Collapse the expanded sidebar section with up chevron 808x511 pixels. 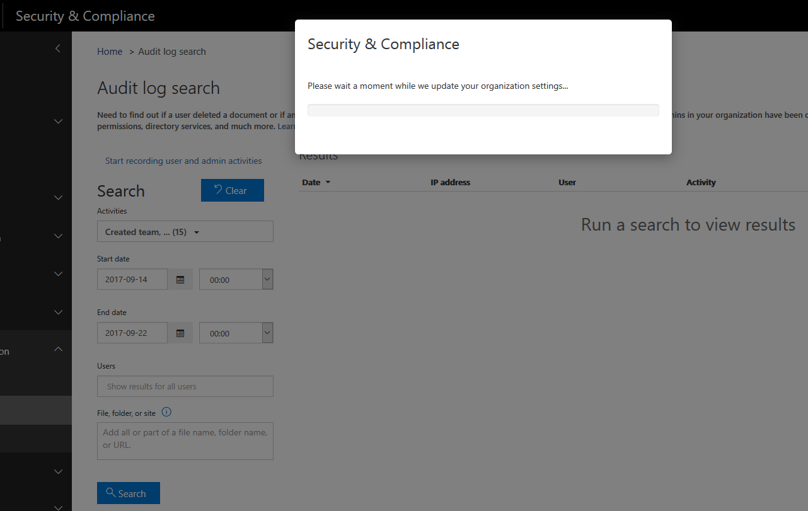point(58,348)
